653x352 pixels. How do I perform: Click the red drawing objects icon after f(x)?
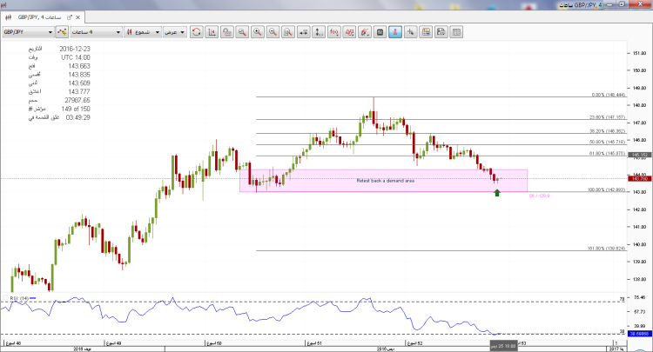coord(349,32)
